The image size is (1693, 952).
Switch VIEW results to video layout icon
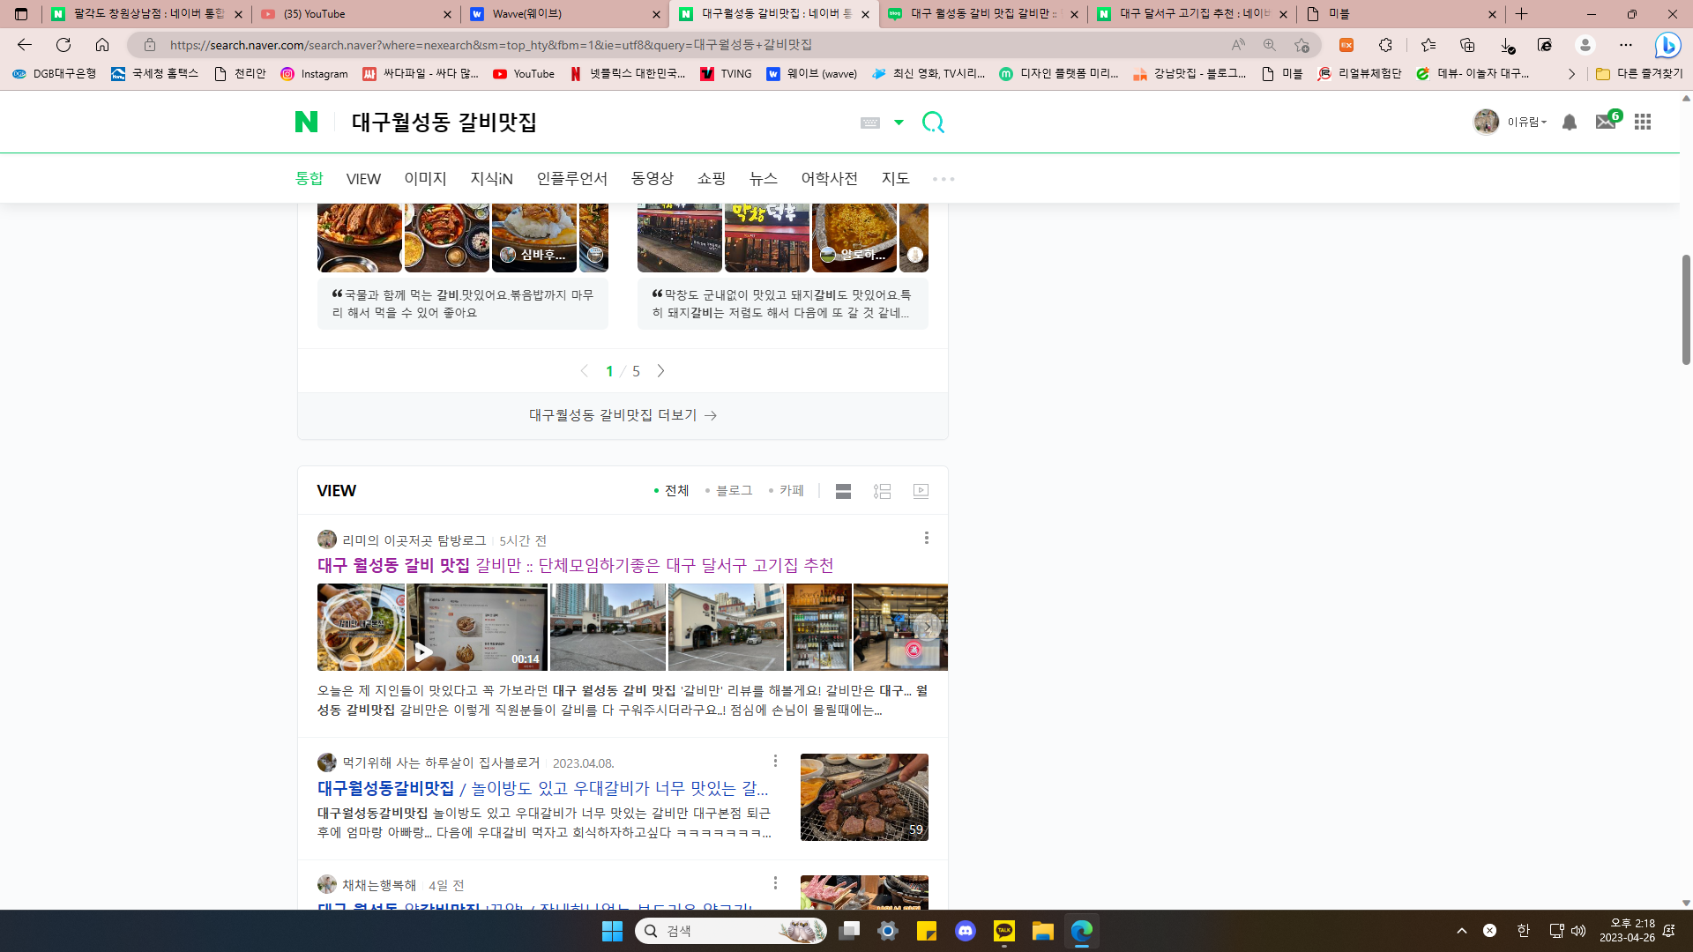921,491
